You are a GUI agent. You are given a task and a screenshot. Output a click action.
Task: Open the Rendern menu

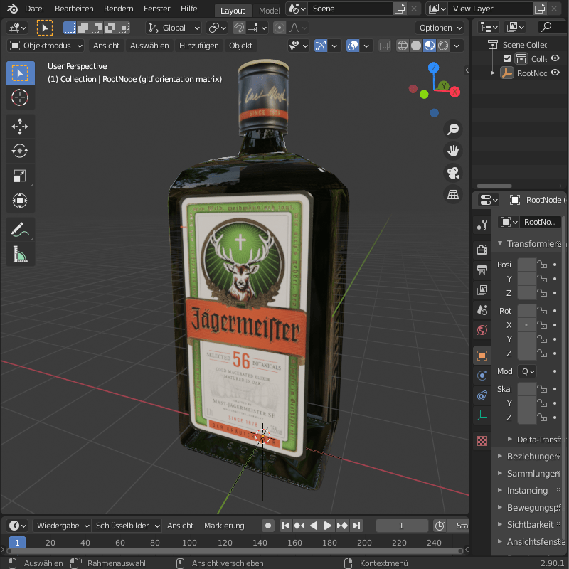click(118, 9)
